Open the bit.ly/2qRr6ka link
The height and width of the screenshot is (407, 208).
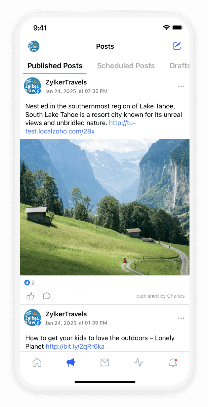tap(75, 346)
